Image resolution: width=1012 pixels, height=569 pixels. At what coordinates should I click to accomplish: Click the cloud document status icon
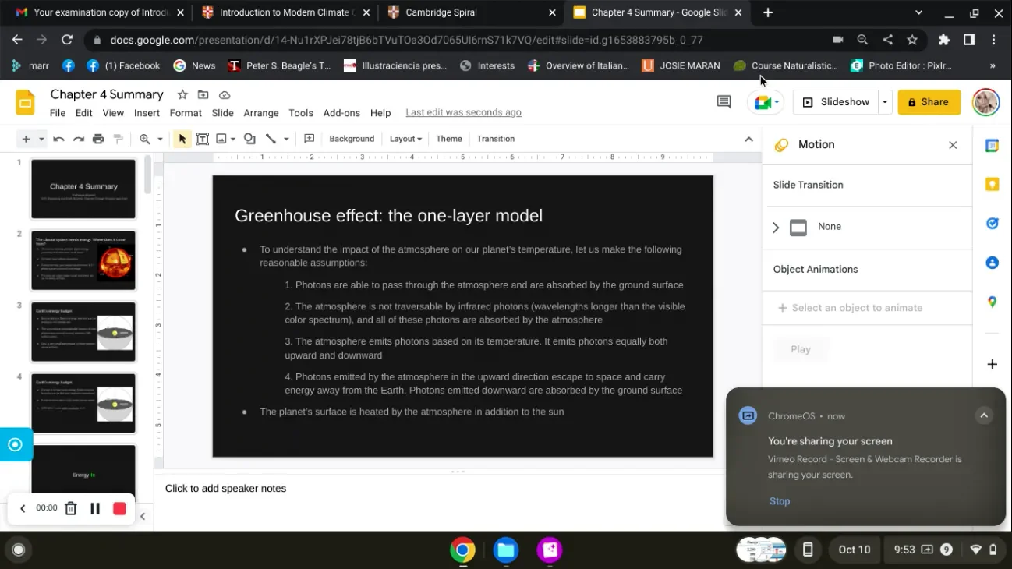click(x=225, y=94)
